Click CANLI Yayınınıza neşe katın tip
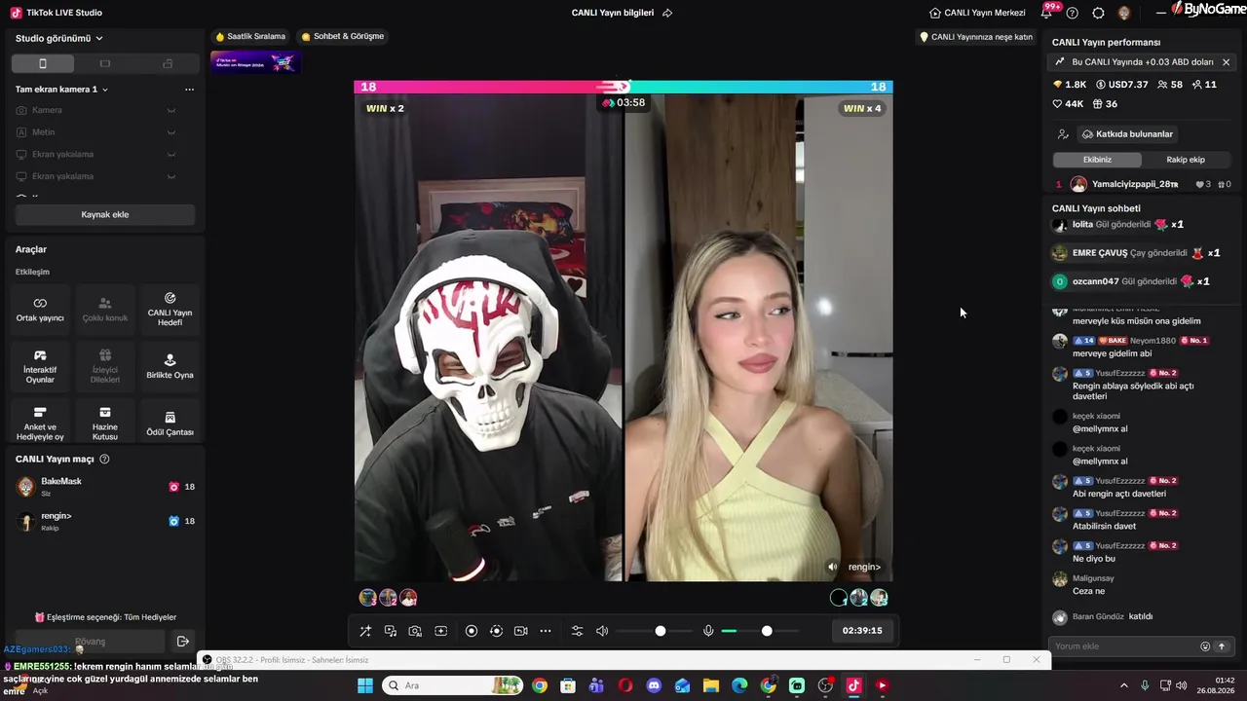The height and width of the screenshot is (701, 1247). click(975, 37)
